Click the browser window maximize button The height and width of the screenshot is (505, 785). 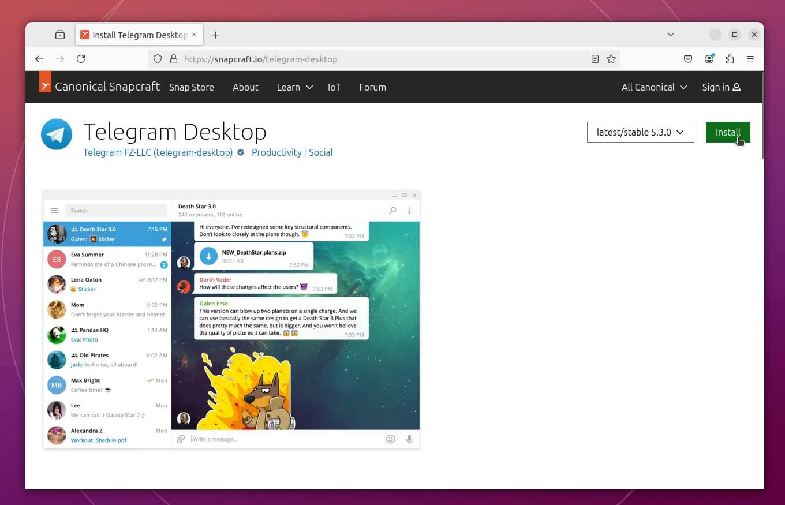pyautogui.click(x=734, y=35)
